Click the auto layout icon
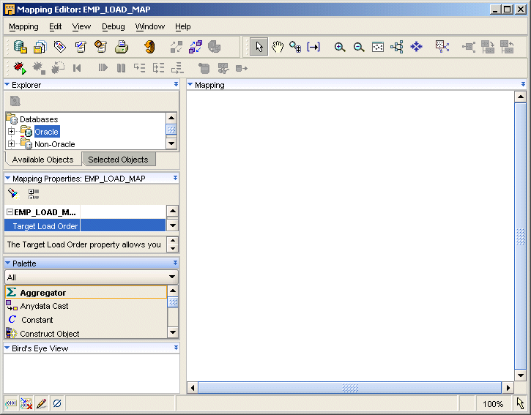 [397, 47]
